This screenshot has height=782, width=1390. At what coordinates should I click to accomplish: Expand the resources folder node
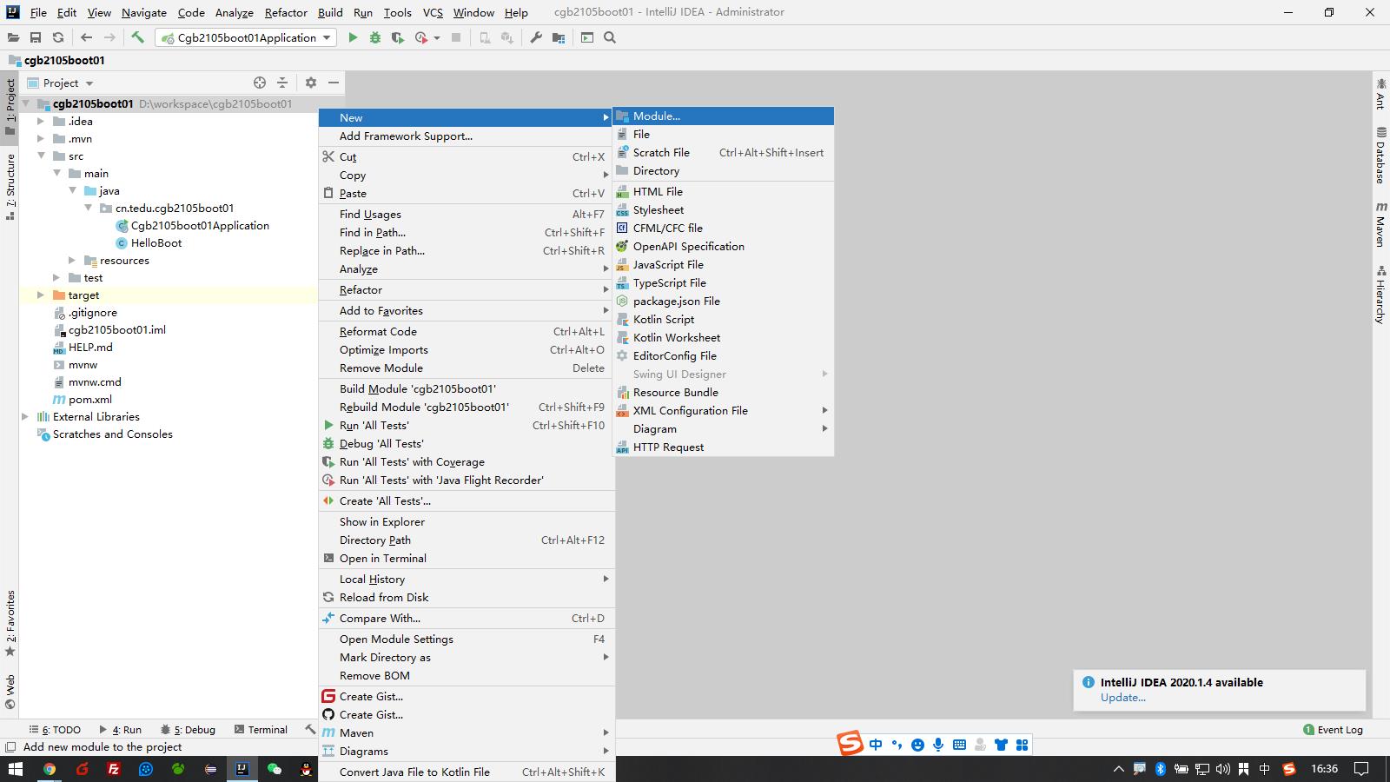pyautogui.click(x=72, y=261)
